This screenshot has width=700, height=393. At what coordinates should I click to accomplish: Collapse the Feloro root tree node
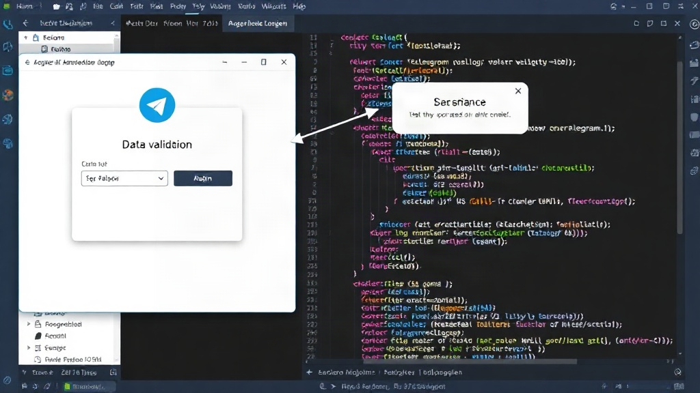(x=26, y=38)
